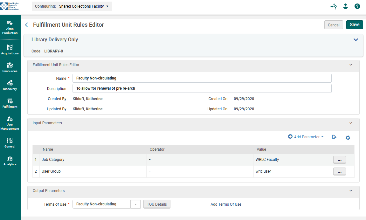The height and width of the screenshot is (220, 366).
Task: Open User Management in the sidebar
Action: click(x=10, y=123)
